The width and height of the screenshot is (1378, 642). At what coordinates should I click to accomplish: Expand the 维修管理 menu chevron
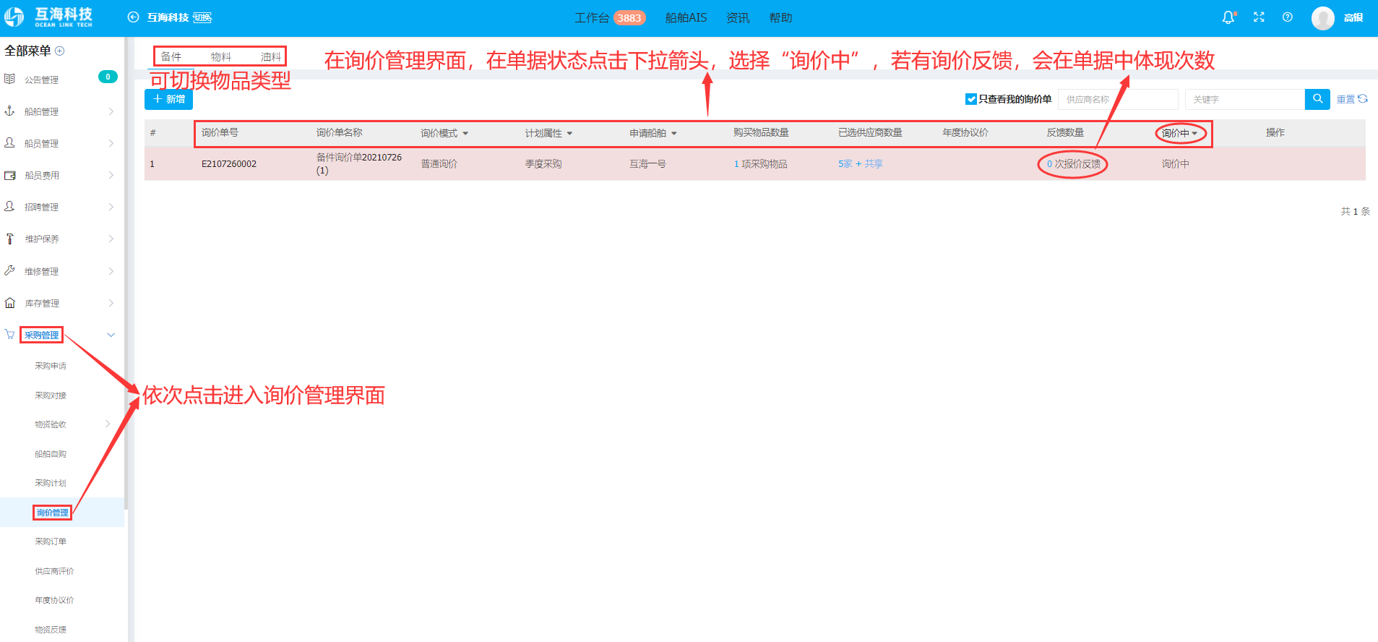click(111, 271)
